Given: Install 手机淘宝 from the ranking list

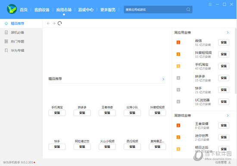Looking at the screenshot, I should tap(224, 66).
